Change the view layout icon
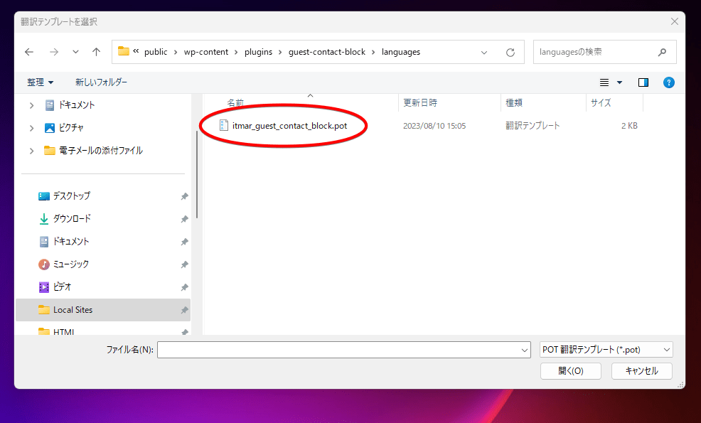The image size is (701, 423). [604, 82]
